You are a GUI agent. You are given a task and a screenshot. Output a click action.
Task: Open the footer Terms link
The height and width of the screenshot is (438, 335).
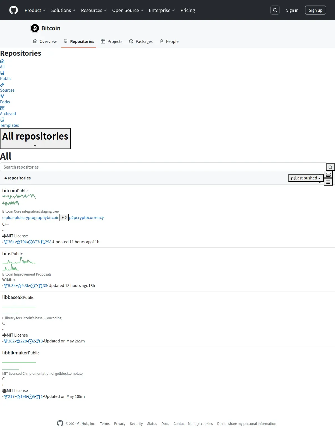click(x=105, y=424)
